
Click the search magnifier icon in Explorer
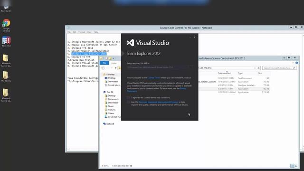click(294, 68)
